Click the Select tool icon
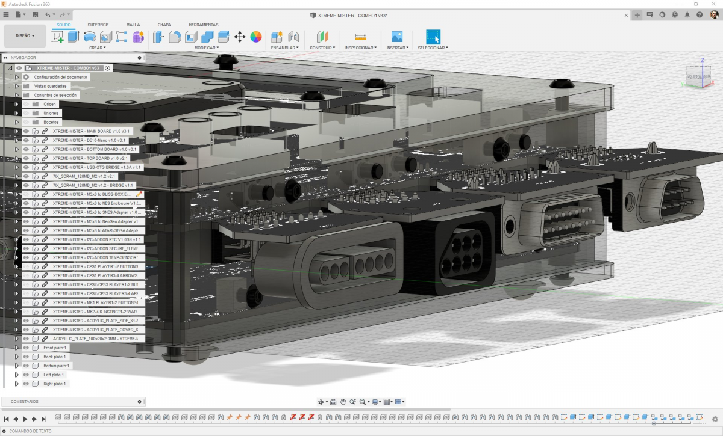The image size is (723, 436). (x=433, y=37)
